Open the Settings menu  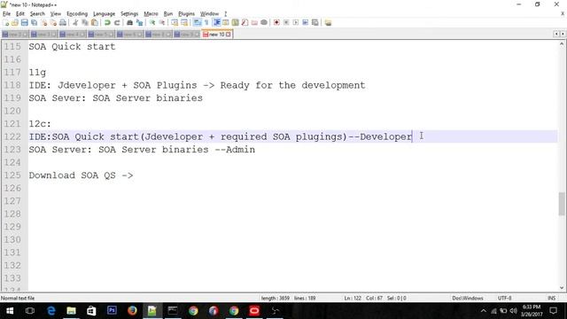pyautogui.click(x=129, y=14)
